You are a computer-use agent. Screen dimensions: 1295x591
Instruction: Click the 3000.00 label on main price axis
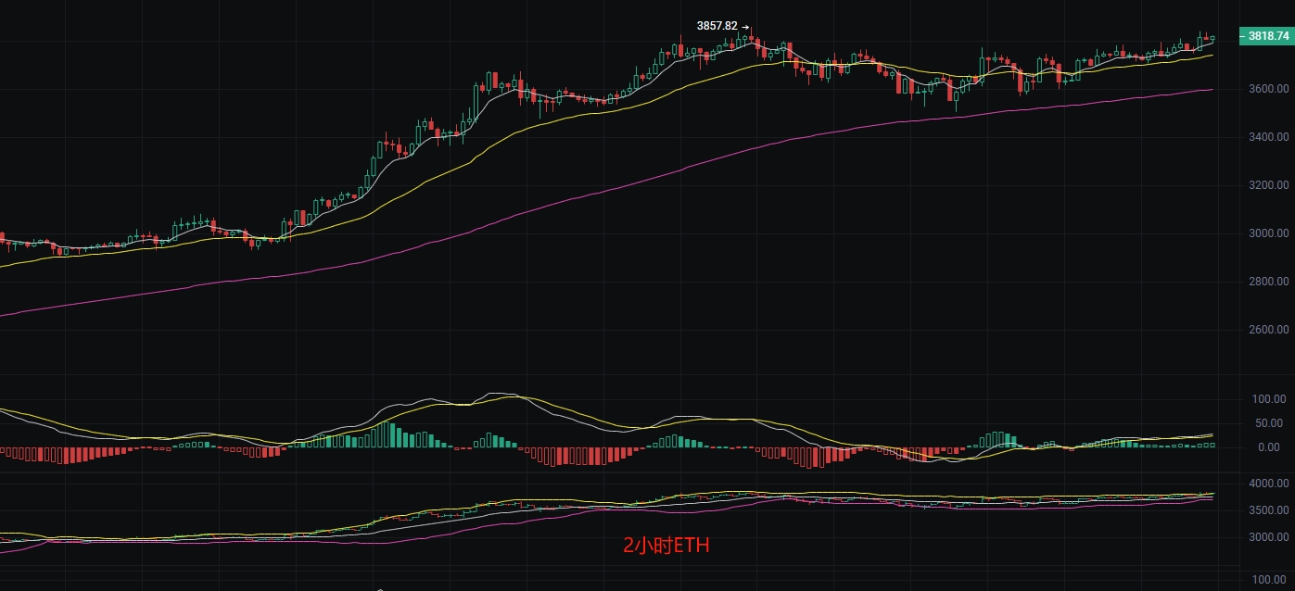(x=1268, y=233)
